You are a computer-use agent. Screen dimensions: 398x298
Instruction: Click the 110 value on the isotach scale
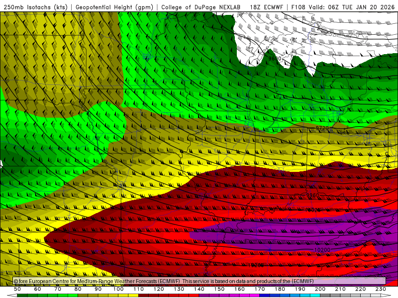[138, 289]
